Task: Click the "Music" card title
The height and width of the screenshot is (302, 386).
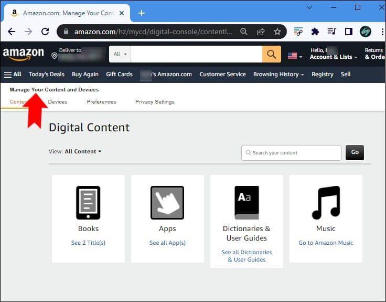Action: [326, 228]
